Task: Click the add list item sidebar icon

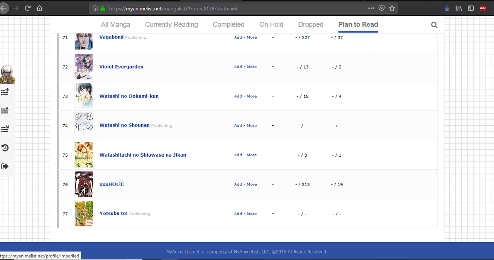Action: click(x=5, y=92)
